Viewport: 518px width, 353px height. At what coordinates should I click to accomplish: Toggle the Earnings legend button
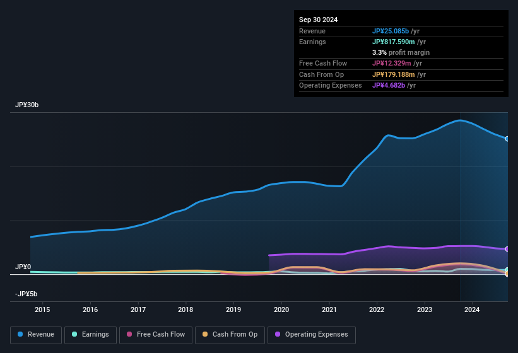90,335
